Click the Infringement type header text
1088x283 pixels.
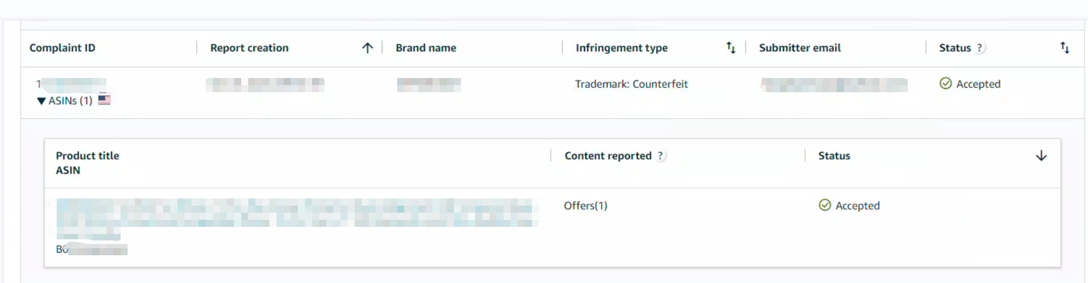click(622, 48)
